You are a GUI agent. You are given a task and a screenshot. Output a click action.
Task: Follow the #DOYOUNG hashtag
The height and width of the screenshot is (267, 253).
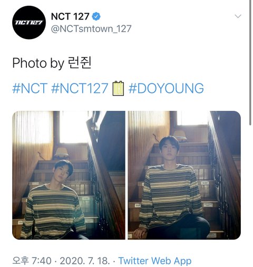(166, 88)
